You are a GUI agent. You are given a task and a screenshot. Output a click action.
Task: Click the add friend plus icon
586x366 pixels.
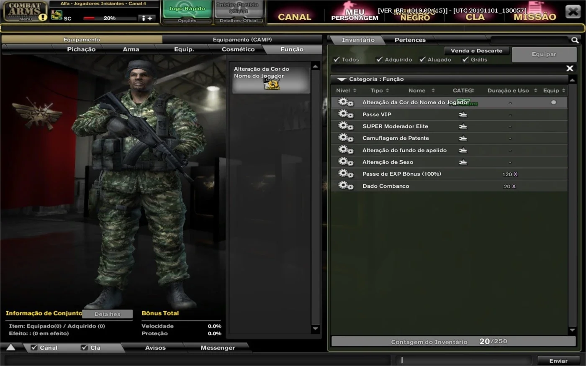pos(147,18)
